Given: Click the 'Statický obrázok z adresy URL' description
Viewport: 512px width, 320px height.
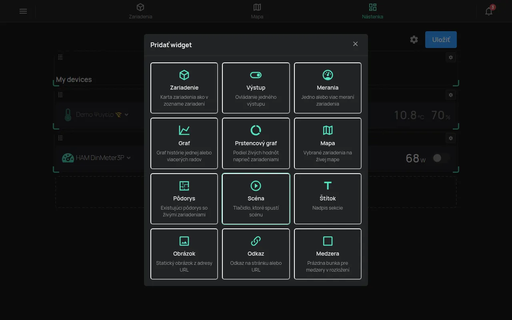Looking at the screenshot, I should [x=184, y=266].
